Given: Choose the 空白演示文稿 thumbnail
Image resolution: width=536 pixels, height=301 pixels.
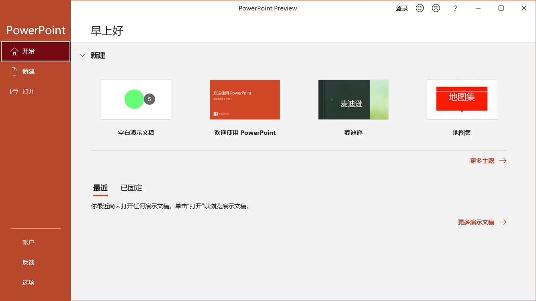Looking at the screenshot, I should [136, 100].
